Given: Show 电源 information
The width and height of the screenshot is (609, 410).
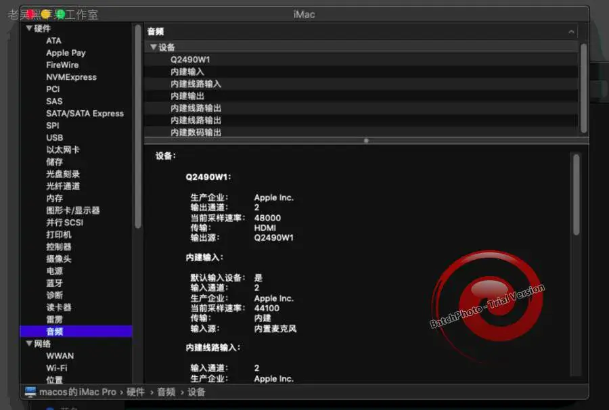Looking at the screenshot, I should (54, 271).
